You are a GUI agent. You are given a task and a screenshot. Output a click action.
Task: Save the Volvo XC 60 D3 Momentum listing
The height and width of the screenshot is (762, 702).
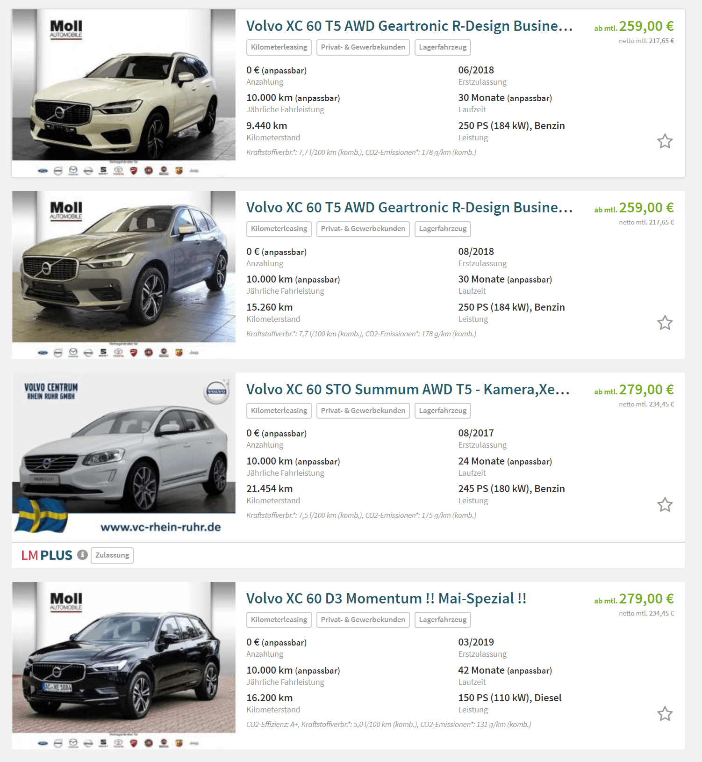[665, 714]
